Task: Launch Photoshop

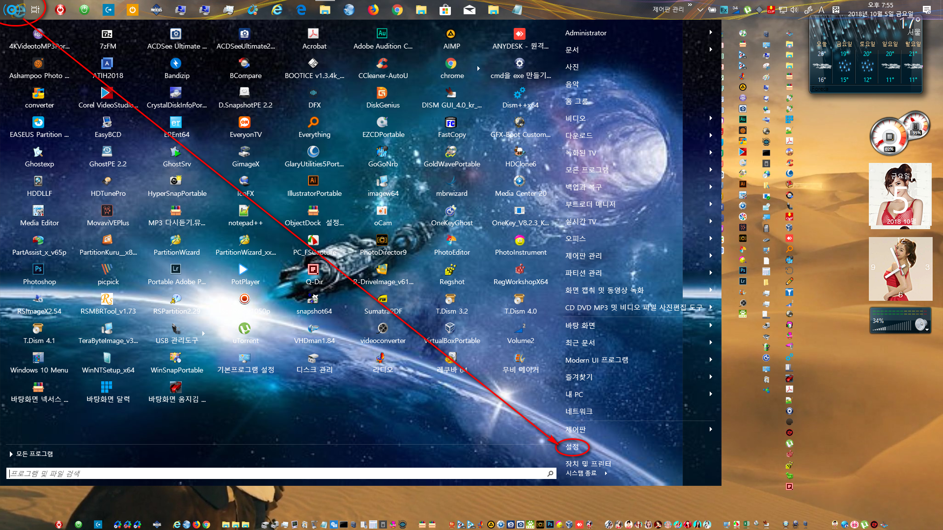Action: pos(39,275)
